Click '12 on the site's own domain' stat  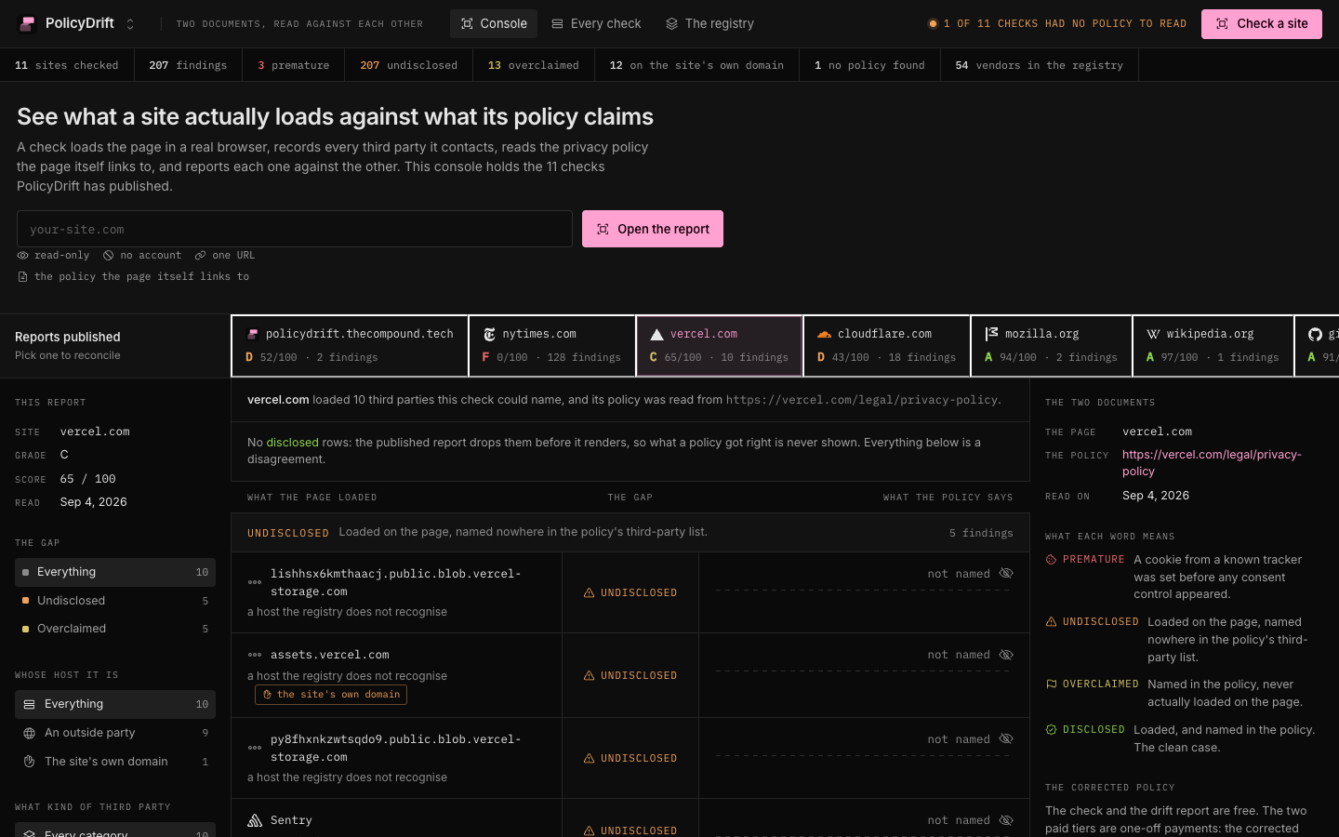(696, 65)
